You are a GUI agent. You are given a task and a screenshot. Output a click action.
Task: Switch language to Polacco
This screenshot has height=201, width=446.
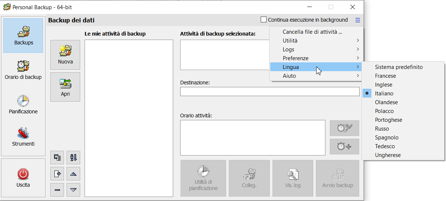click(403, 111)
